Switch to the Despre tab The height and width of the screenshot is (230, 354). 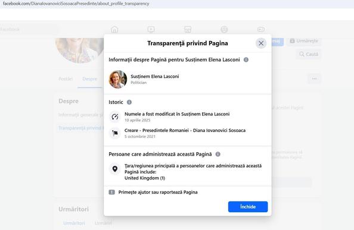tap(89, 79)
